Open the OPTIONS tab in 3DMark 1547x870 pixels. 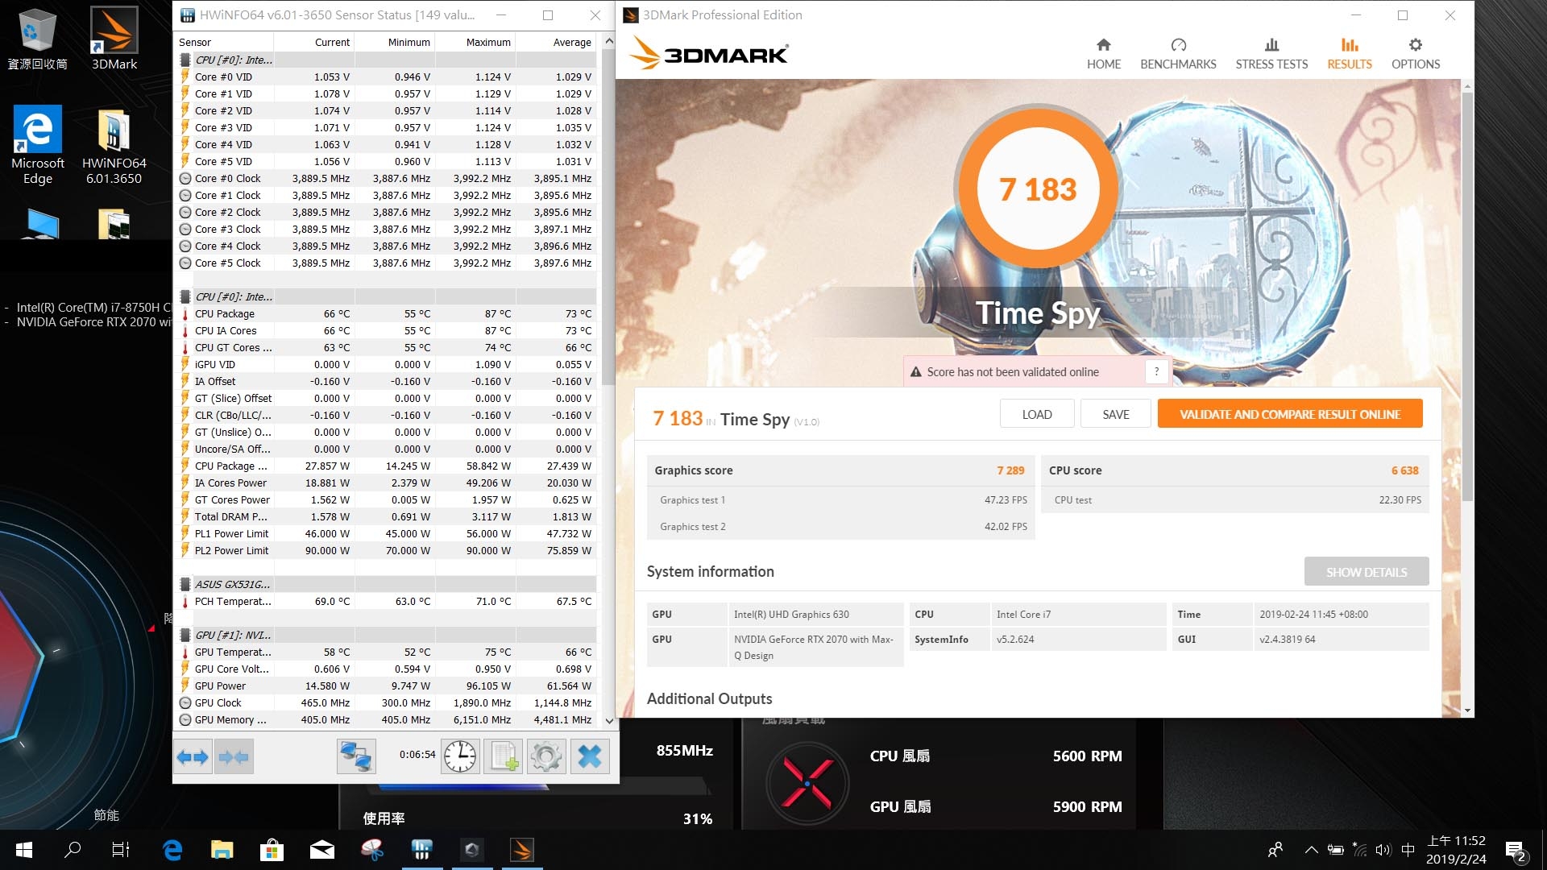(x=1416, y=54)
